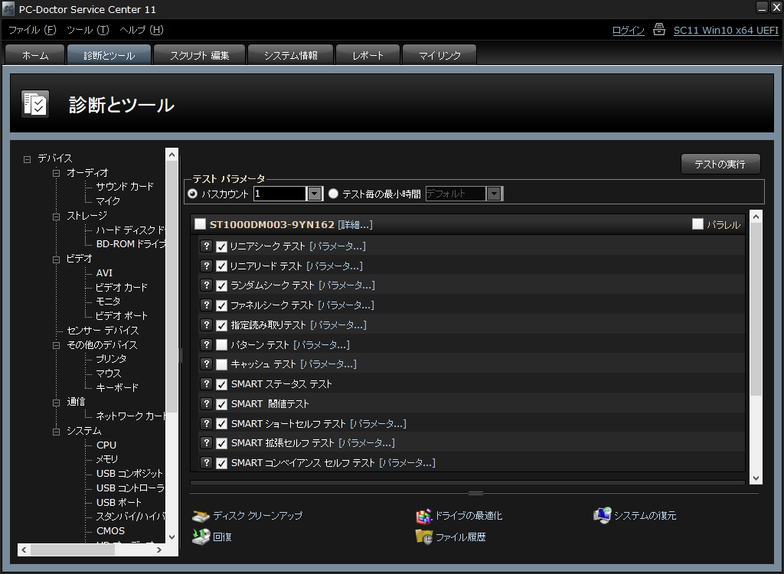Image resolution: width=784 pixels, height=574 pixels.
Task: Click help icon for SMART ステータス テスト
Action: pos(206,383)
